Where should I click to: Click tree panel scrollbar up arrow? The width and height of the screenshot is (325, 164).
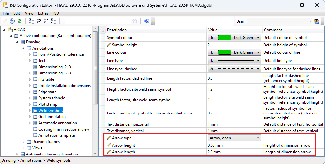click(95, 29)
